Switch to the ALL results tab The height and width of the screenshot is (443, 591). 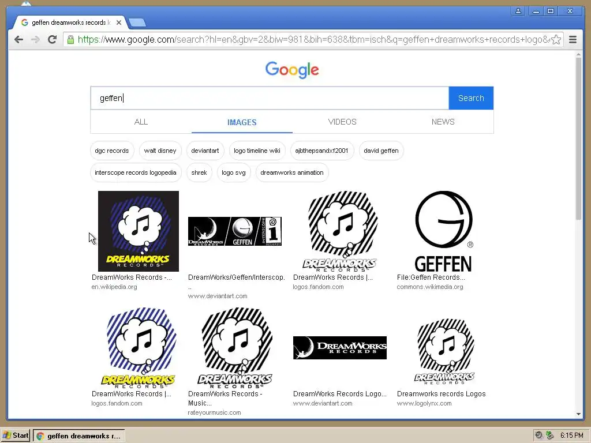click(x=141, y=122)
